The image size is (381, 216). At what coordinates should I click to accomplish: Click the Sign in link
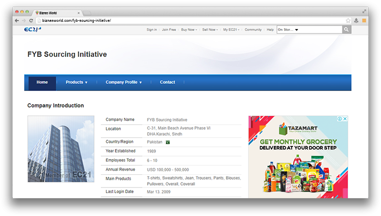click(151, 30)
